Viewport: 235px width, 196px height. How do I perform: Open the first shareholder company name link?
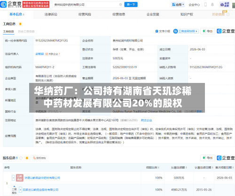pyautogui.click(x=42, y=178)
